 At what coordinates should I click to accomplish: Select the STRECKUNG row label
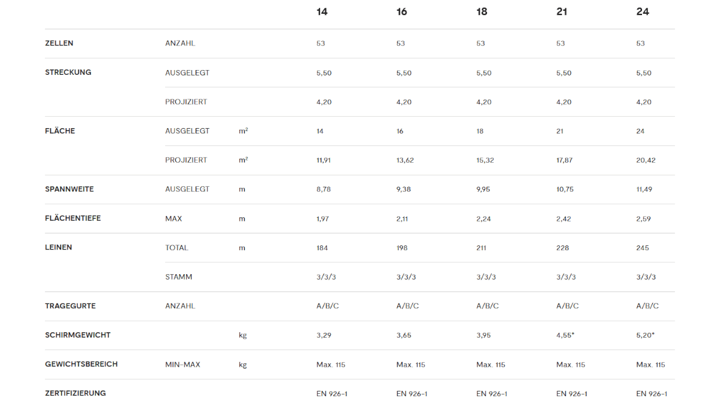[x=68, y=72]
